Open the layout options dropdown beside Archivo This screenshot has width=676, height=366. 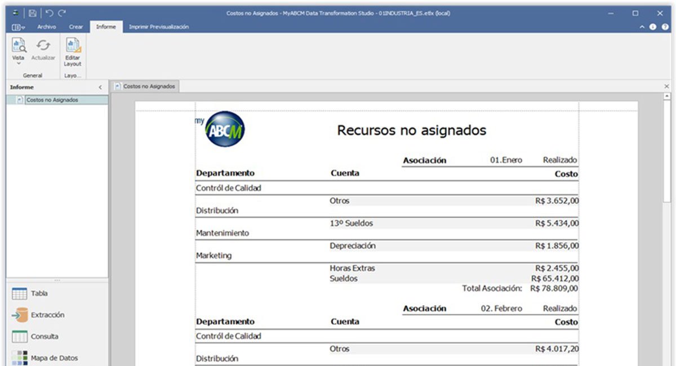click(19, 27)
